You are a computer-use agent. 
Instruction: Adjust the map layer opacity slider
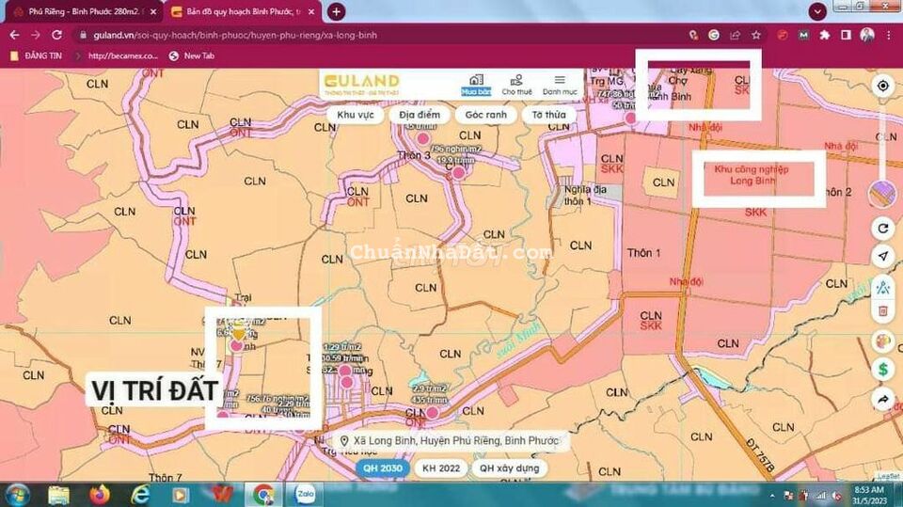883,141
